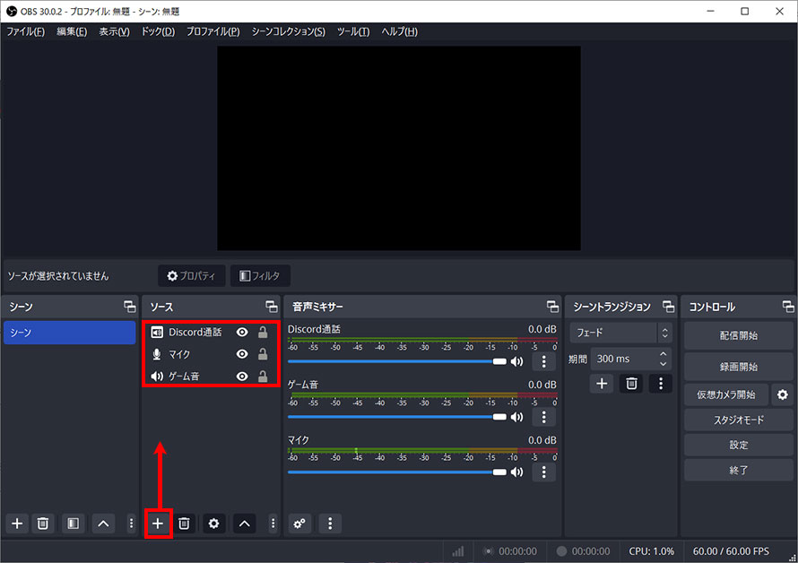Viewport: 798px width, 563px height.
Task: Open プロファイル menu
Action: click(213, 31)
